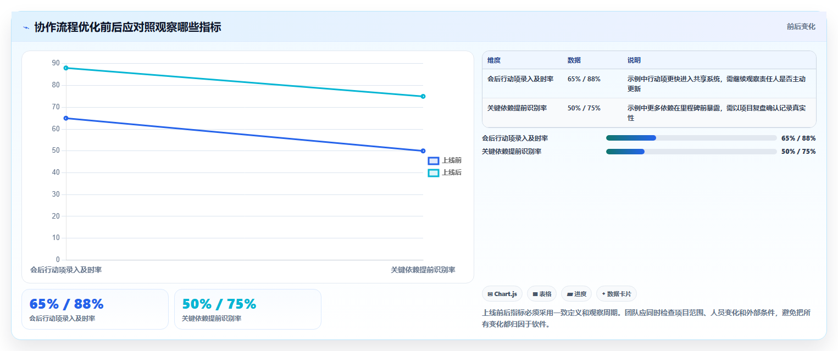Click the 上线前 data point at 65
Screen dimensions: 838x351
pyautogui.click(x=66, y=118)
